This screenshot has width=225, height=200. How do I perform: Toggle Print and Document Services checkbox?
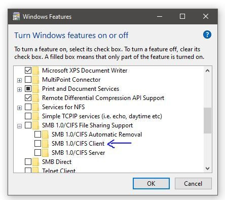coord(28,88)
